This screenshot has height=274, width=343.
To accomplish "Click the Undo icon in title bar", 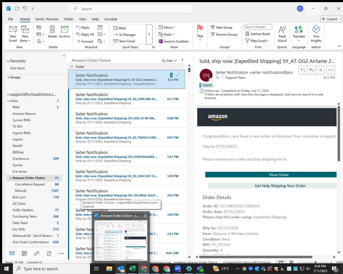I will pyautogui.click(x=25, y=9).
